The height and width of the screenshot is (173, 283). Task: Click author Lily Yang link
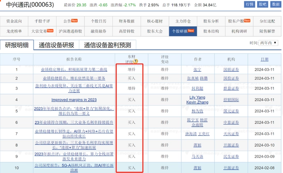197,97
